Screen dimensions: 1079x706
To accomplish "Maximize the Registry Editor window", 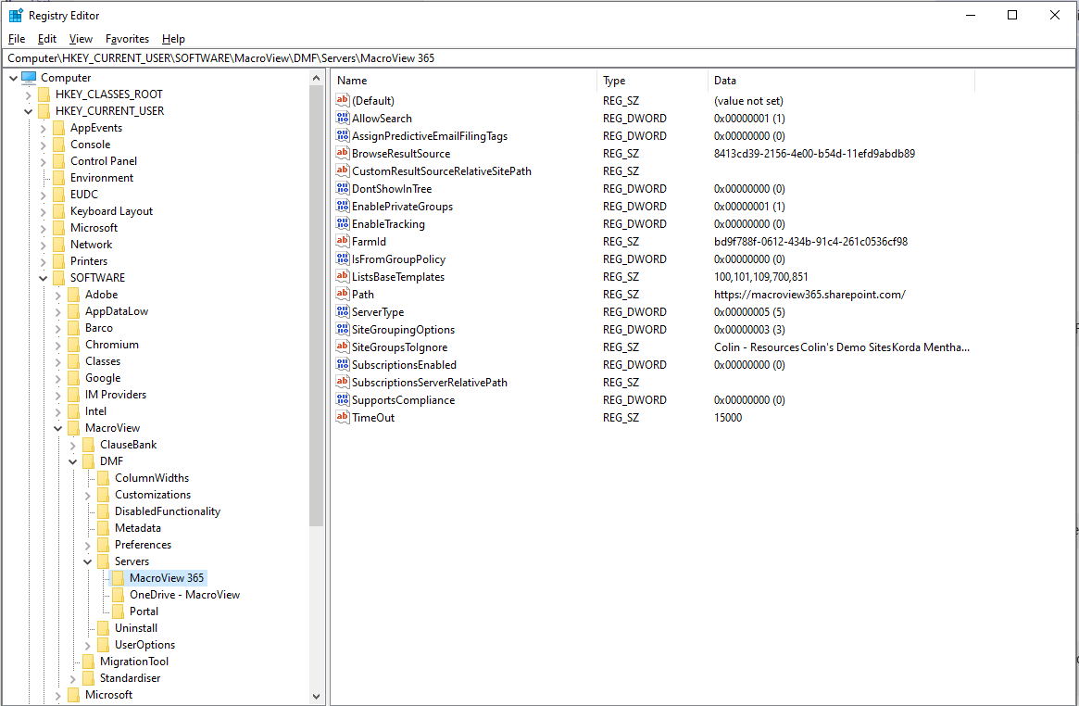I will [1012, 15].
